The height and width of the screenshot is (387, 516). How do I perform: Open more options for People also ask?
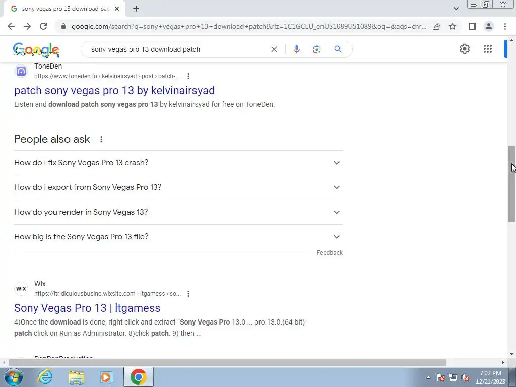click(x=101, y=139)
